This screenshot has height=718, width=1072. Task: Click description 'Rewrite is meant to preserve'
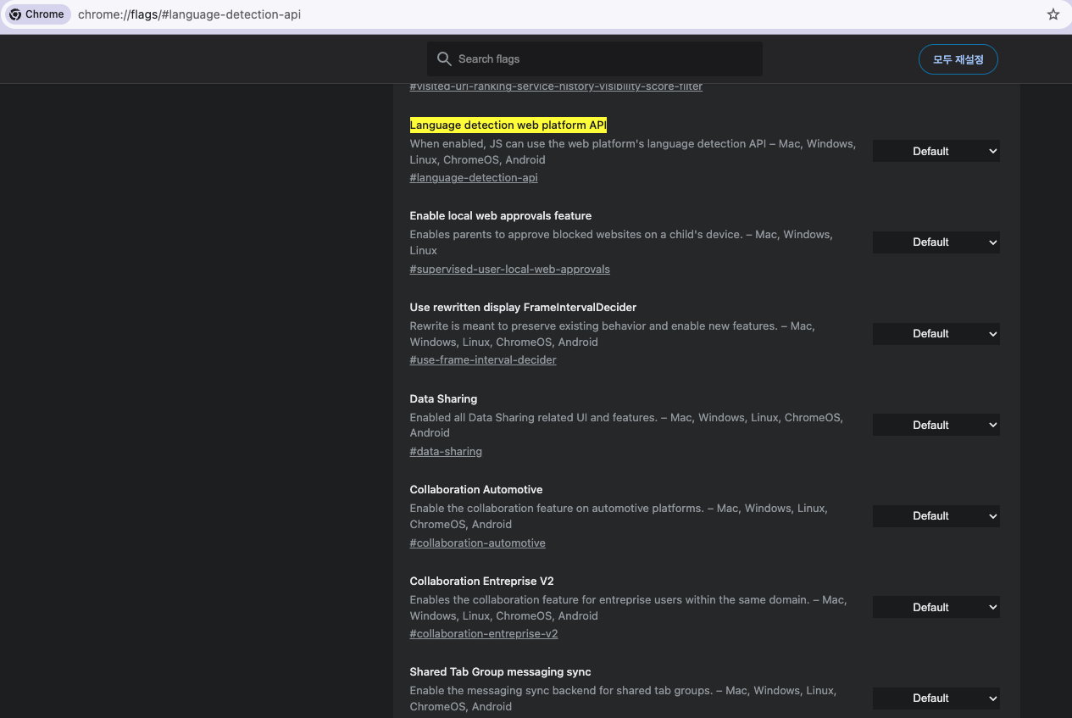[x=612, y=334]
